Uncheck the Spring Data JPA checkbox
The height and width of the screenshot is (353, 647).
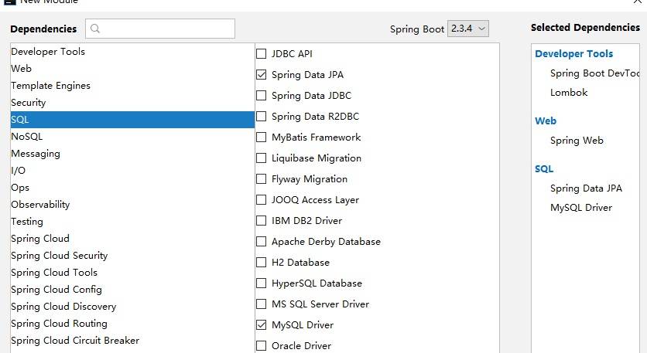click(261, 75)
